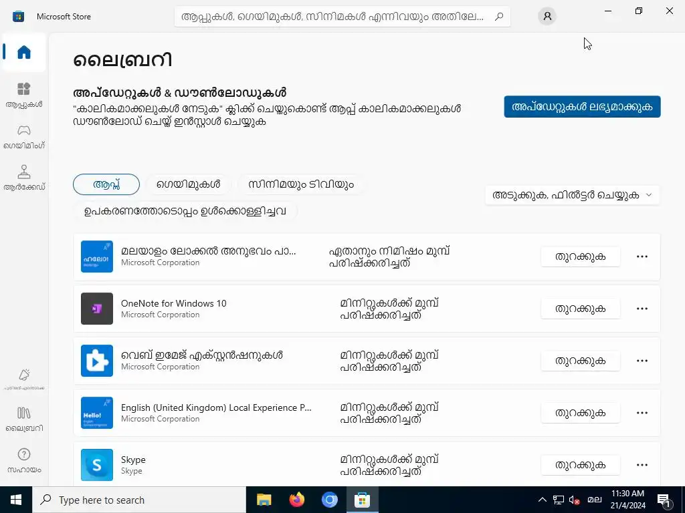Expand the Sort and filter dropdown

point(573,195)
